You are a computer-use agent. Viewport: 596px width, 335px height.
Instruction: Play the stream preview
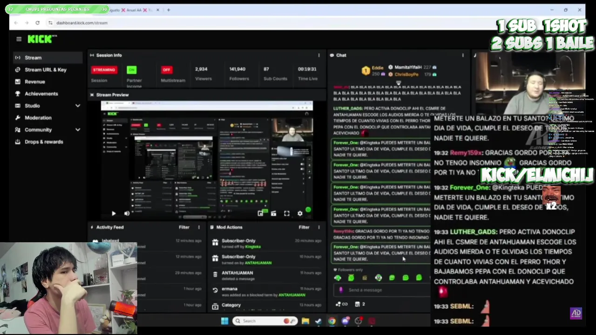pyautogui.click(x=114, y=214)
